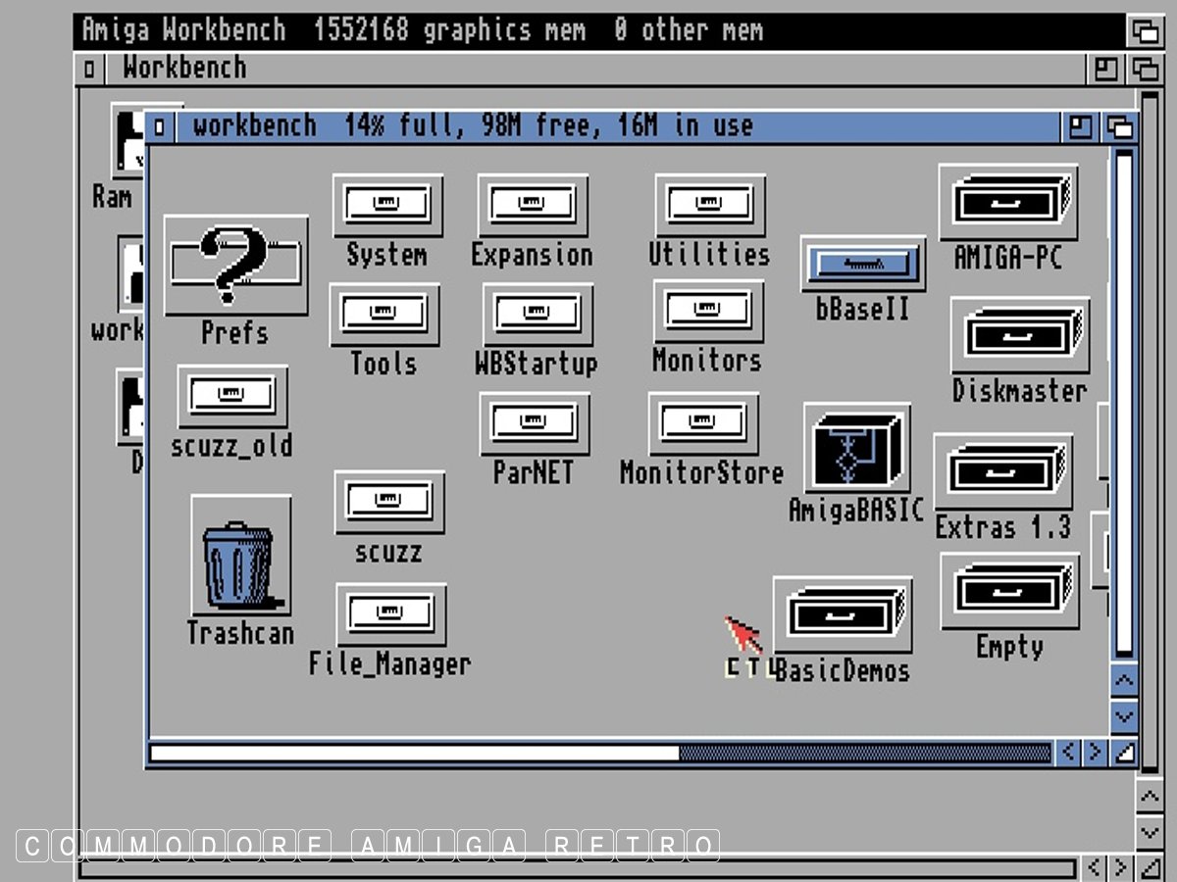Open the Diskmaster drawer
This screenshot has width=1177, height=882.
[x=1020, y=335]
